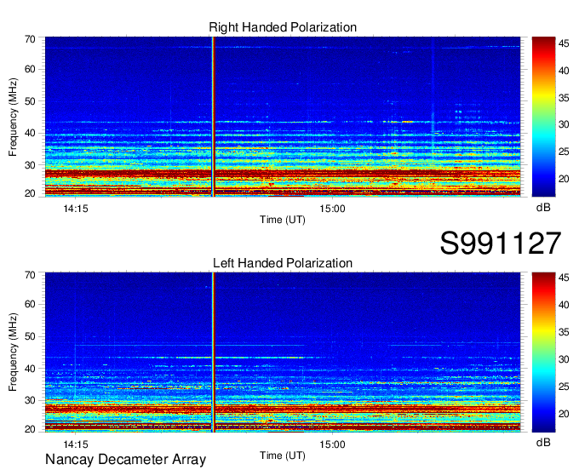Click the 30 value on the bottom colorbar
This screenshot has width=579, height=470.
point(564,359)
